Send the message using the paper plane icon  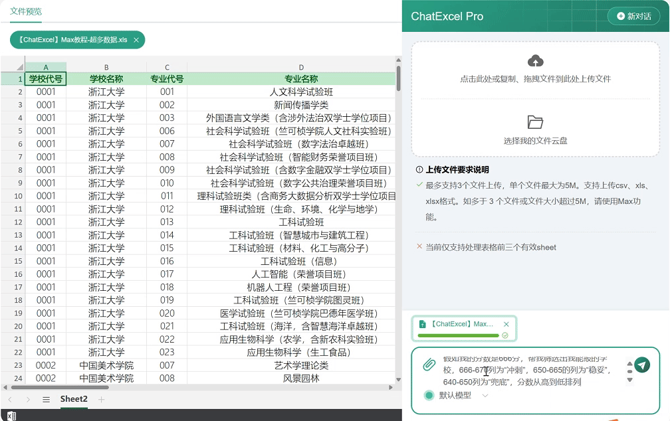[x=642, y=365]
